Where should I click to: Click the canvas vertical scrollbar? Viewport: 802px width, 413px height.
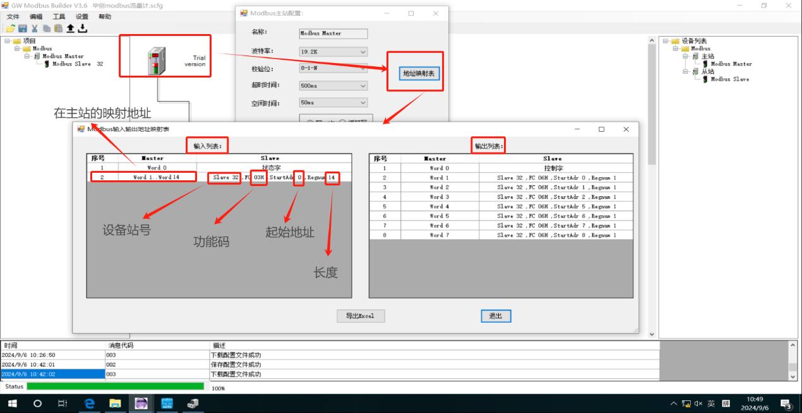[x=652, y=187]
